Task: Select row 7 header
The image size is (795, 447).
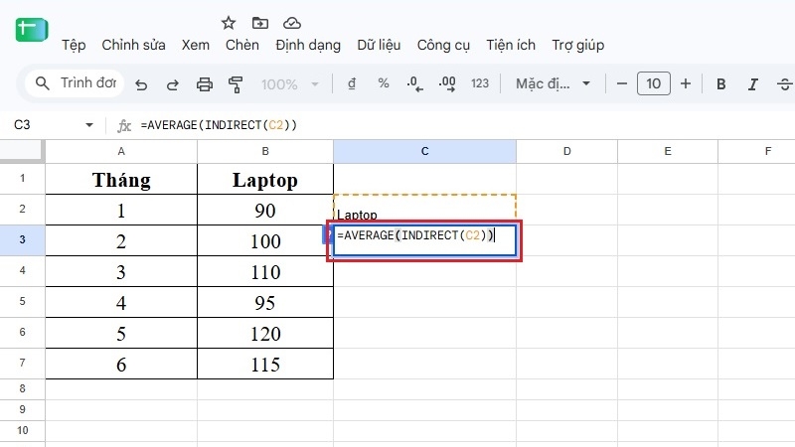Action: (x=22, y=363)
